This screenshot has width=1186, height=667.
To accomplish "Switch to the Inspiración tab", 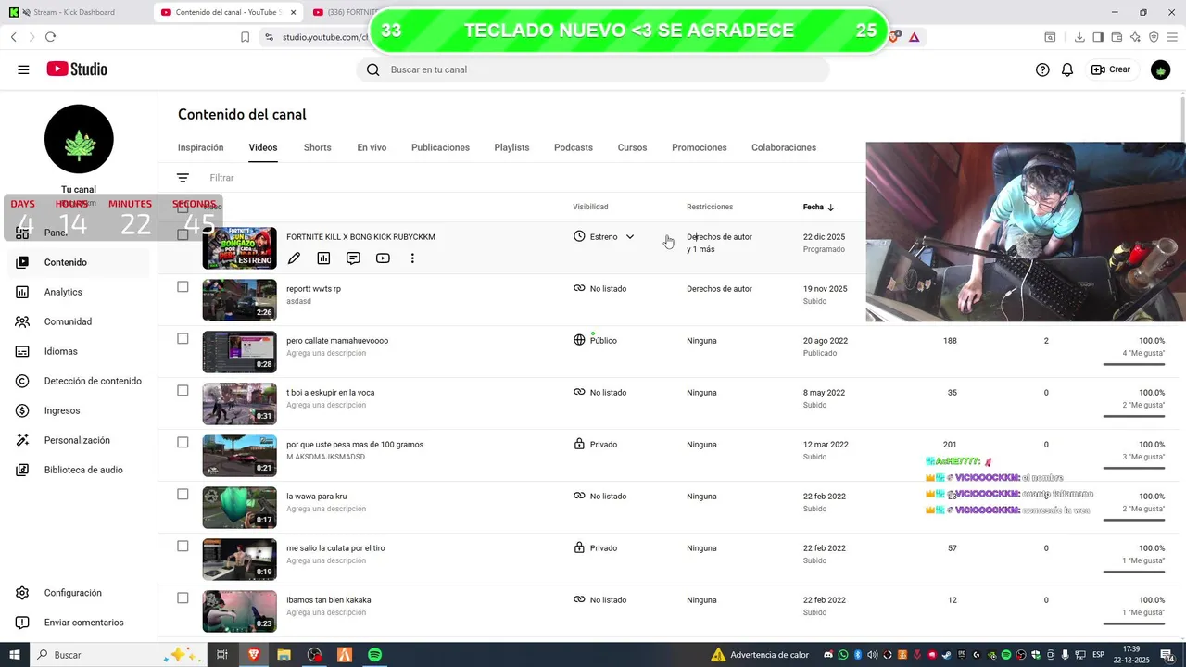I will 201,147.
